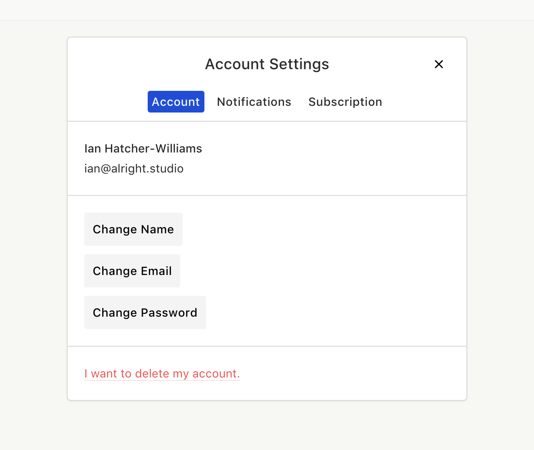The height and width of the screenshot is (450, 534).
Task: Select the email ian@alright.studio
Action: coord(134,169)
